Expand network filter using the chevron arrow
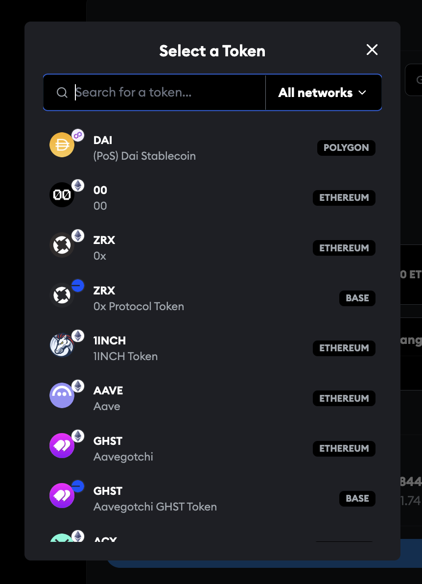 (x=363, y=93)
